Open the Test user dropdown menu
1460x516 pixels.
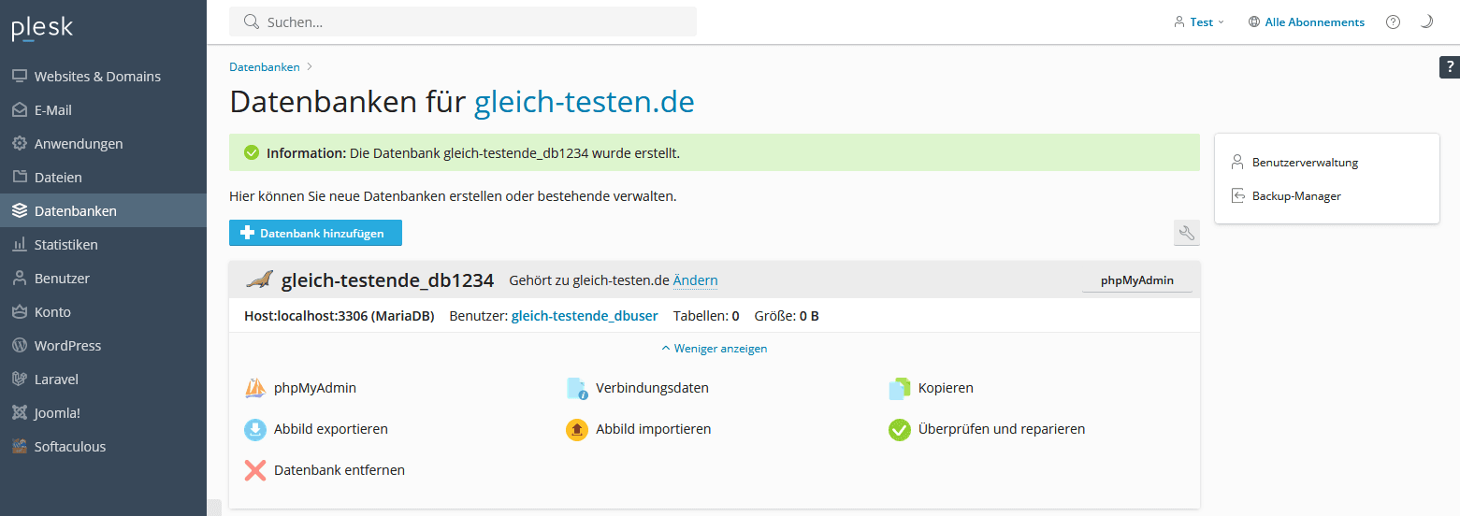click(x=1199, y=22)
